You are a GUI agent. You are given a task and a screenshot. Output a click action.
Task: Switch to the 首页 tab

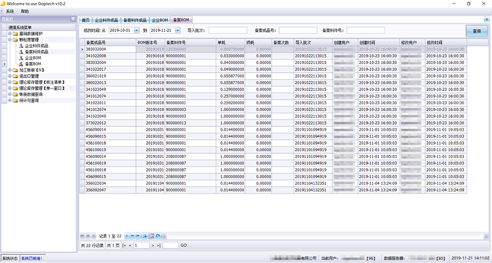[85, 20]
